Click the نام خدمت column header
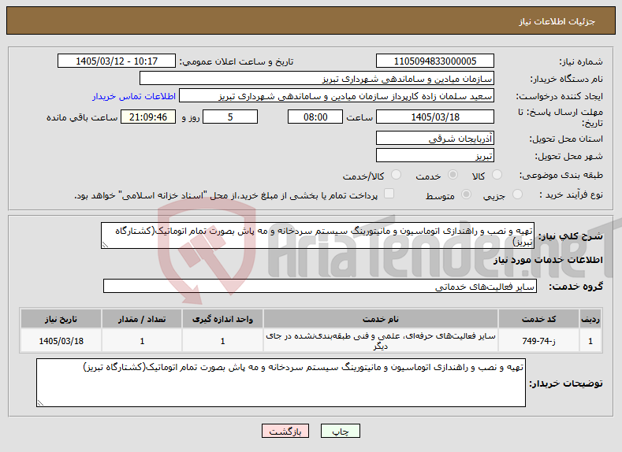The image size is (622, 452). [381, 319]
